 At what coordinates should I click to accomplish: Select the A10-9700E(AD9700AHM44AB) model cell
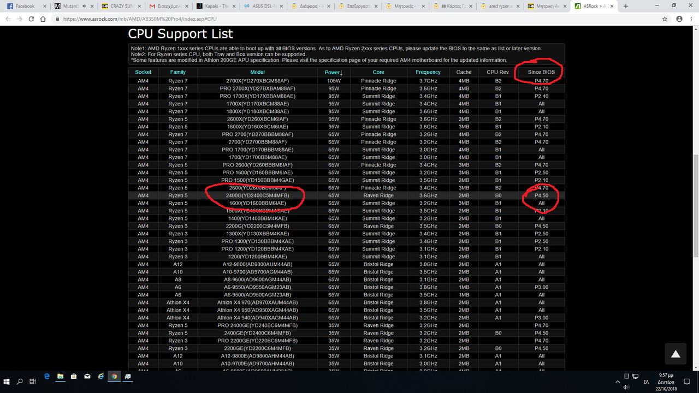point(258,364)
